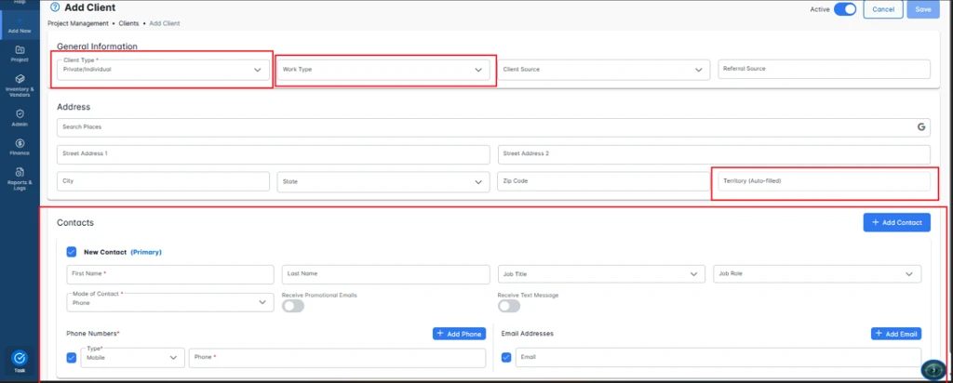Open the Task icon in sidebar

point(20,359)
